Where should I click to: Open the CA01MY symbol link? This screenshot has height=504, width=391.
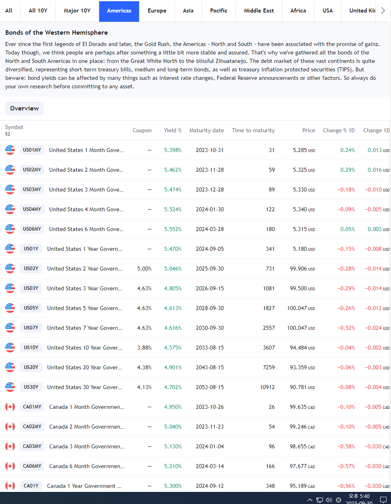coord(32,407)
